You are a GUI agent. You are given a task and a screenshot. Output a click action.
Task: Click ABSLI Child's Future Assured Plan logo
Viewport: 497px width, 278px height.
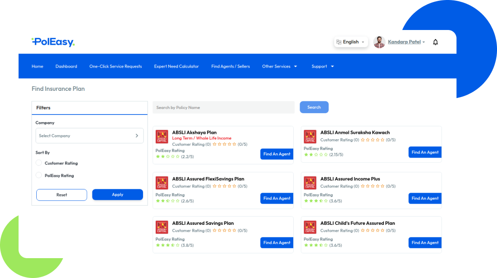coord(310,227)
